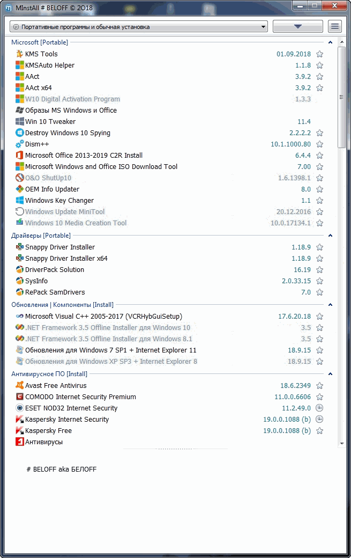Image resolution: width=351 pixels, height=558 pixels.
Task: Collapse the Драйверы [Portable] section
Action: tap(331, 236)
